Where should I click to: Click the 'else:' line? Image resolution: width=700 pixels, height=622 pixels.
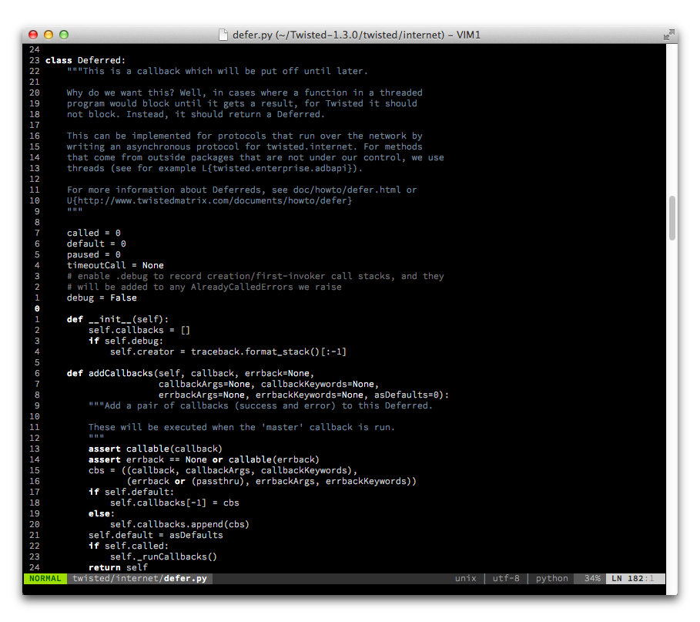click(102, 514)
